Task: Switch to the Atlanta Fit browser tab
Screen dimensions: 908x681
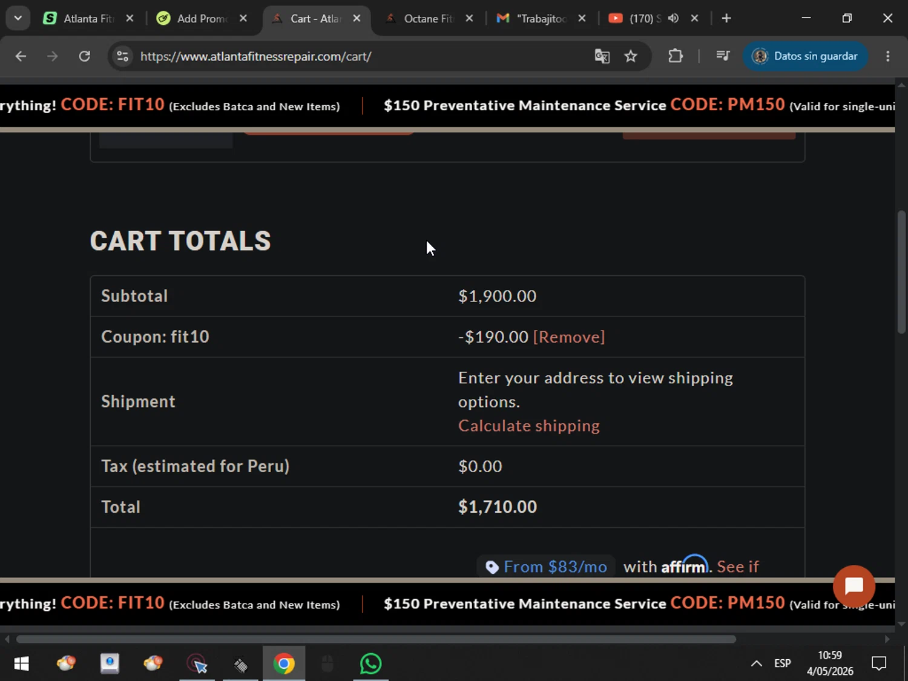Action: (x=88, y=18)
